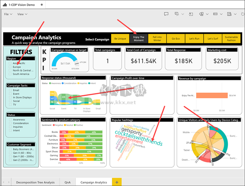Click the Intent legend swatch in Response status

click(89, 83)
